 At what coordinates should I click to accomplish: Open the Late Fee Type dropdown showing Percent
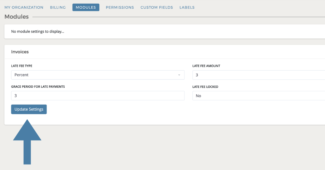click(x=97, y=75)
